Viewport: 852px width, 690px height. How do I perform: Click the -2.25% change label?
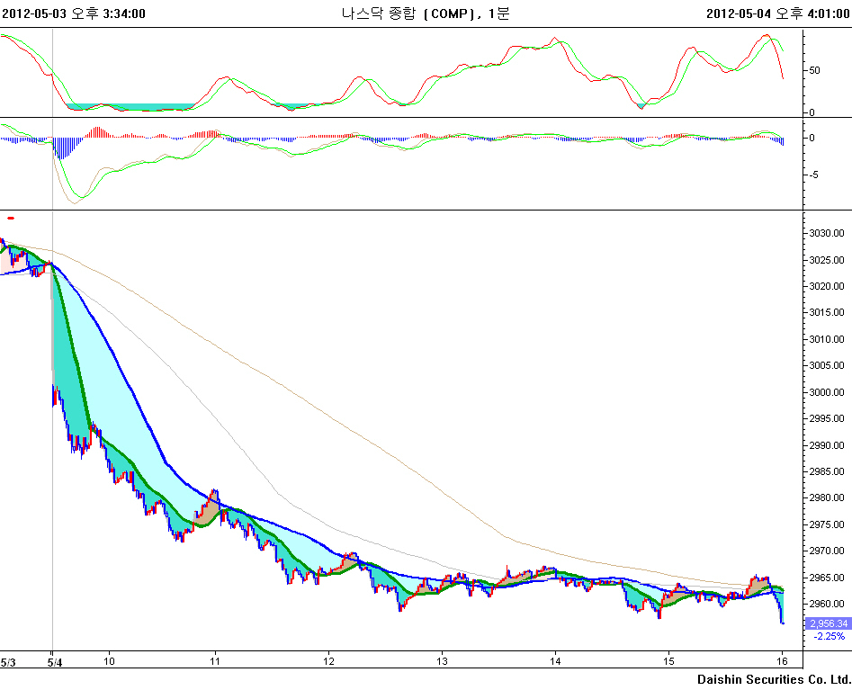coord(829,636)
